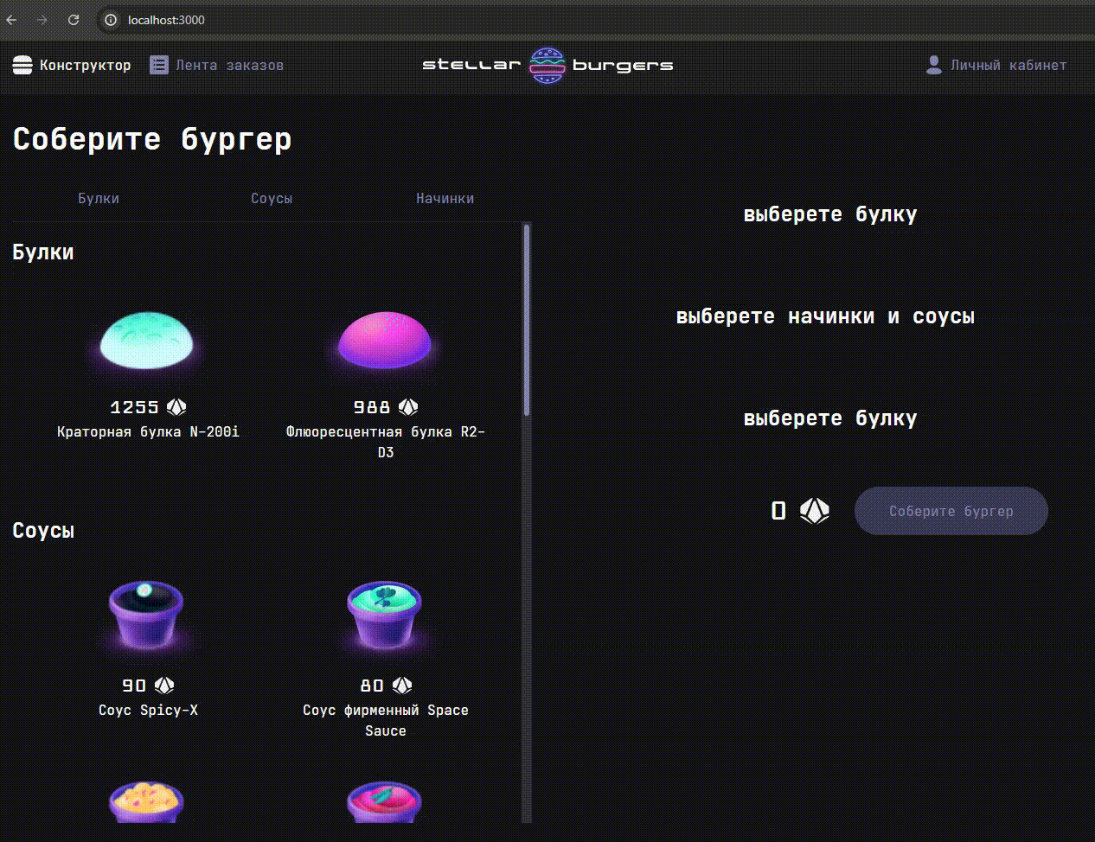The width and height of the screenshot is (1095, 842).
Task: Reload the page with the refresh icon
Action: point(74,19)
